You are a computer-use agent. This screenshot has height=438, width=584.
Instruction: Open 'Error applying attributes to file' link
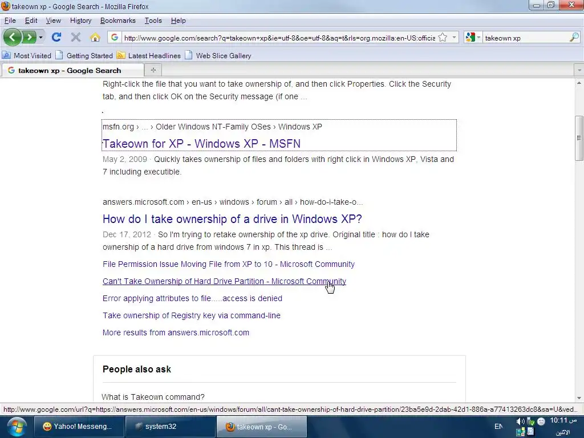point(192,298)
